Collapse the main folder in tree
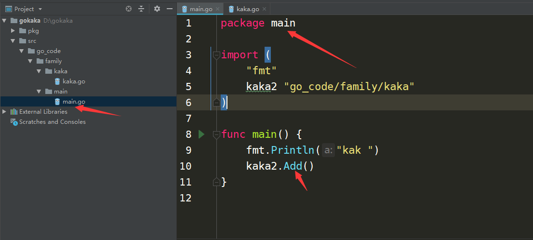Viewport: 533px width, 240px height. point(39,92)
